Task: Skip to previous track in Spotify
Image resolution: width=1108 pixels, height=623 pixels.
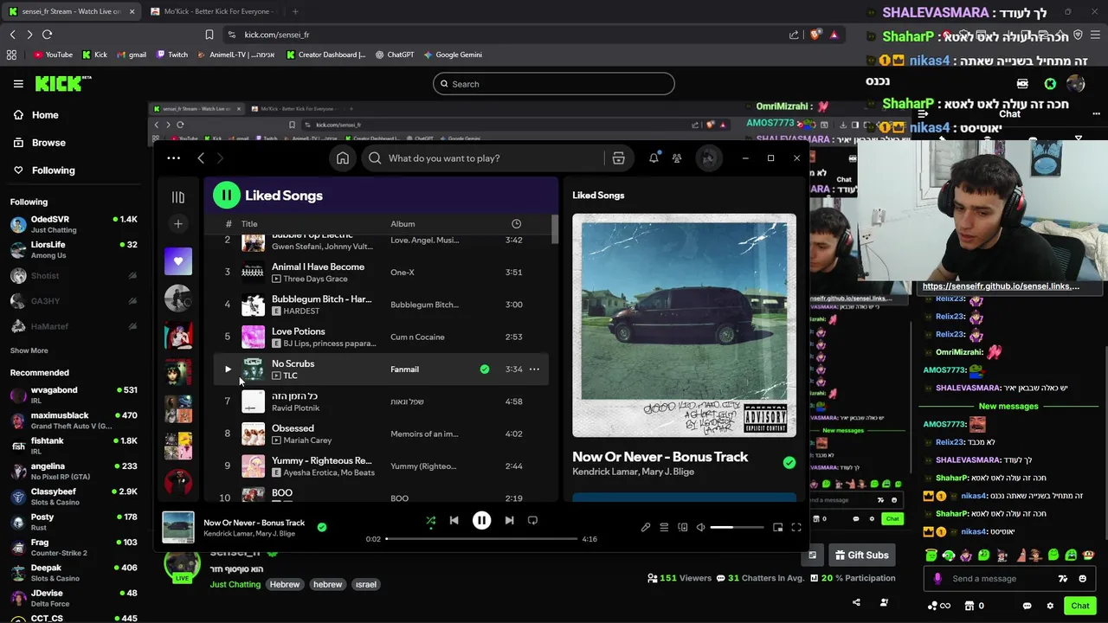Action: [454, 520]
